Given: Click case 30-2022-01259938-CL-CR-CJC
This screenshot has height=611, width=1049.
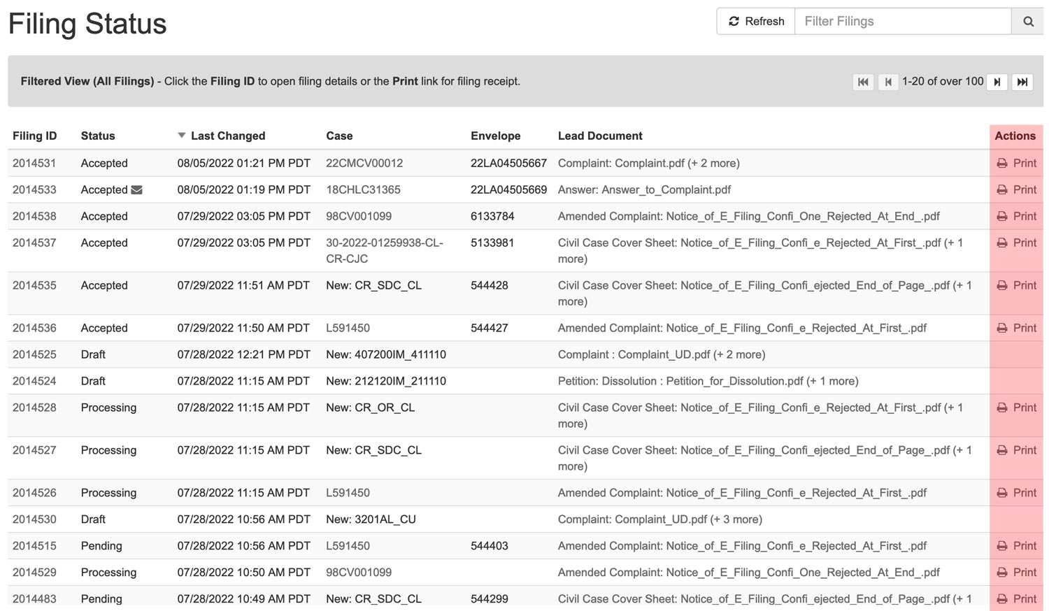Looking at the screenshot, I should pos(385,250).
